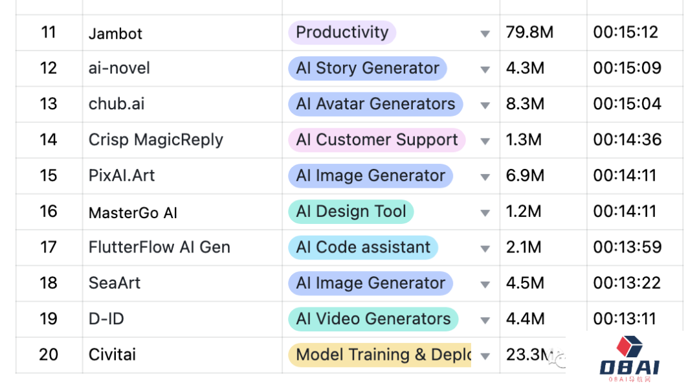
Task: Select rank number 16 beside MasterGo AI
Action: tap(49, 212)
